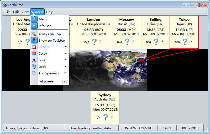
Task: Expand the Lock submenu arrow
Action: pyautogui.click(x=65, y=66)
